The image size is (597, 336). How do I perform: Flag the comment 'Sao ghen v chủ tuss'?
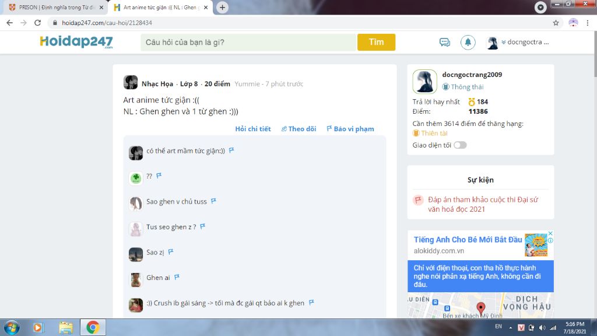pos(213,201)
